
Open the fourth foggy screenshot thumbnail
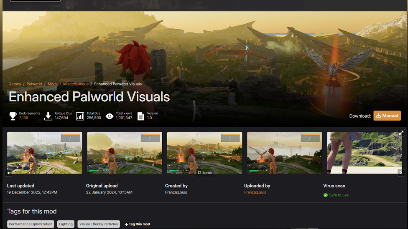pos(284,153)
